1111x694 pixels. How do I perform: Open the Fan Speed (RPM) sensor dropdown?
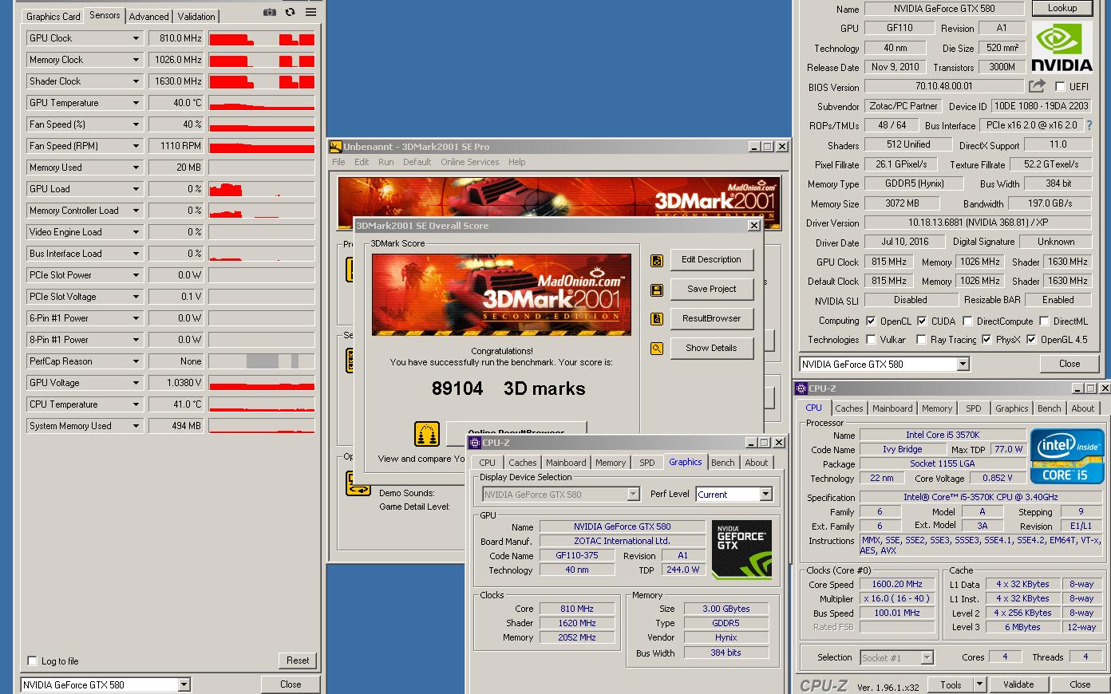(136, 146)
